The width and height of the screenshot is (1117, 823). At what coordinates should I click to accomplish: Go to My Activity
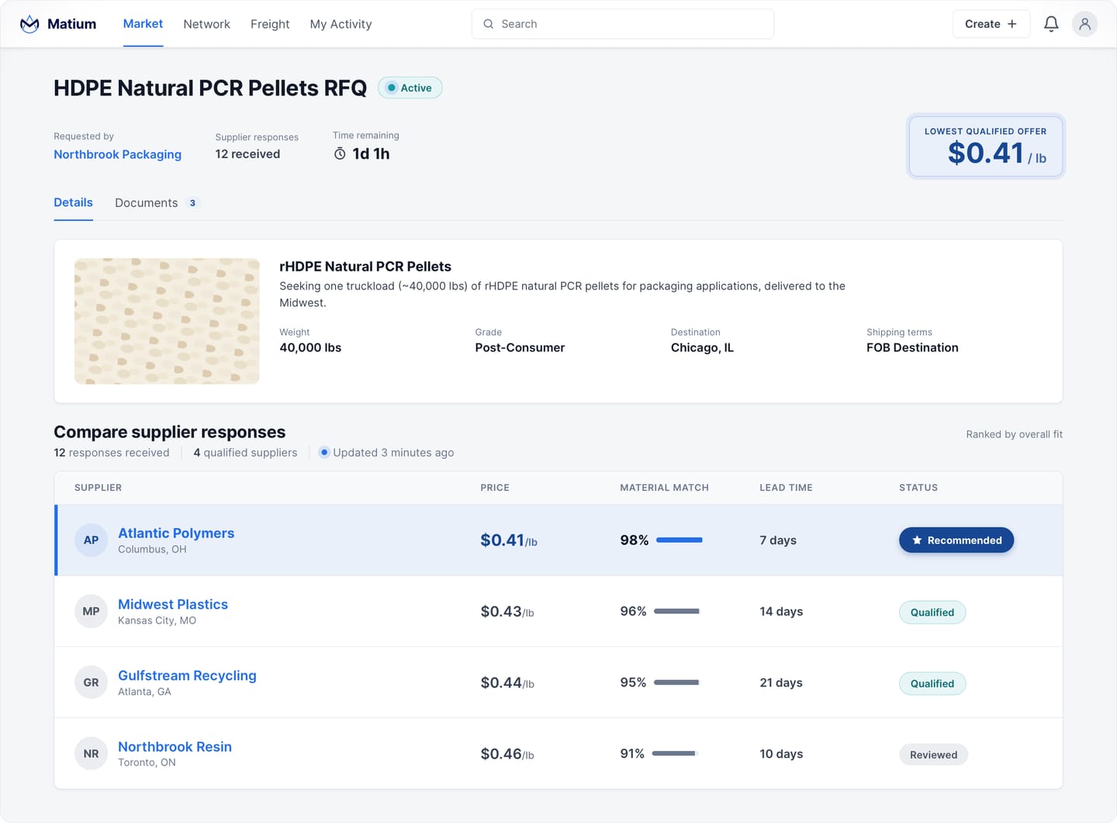coord(341,24)
